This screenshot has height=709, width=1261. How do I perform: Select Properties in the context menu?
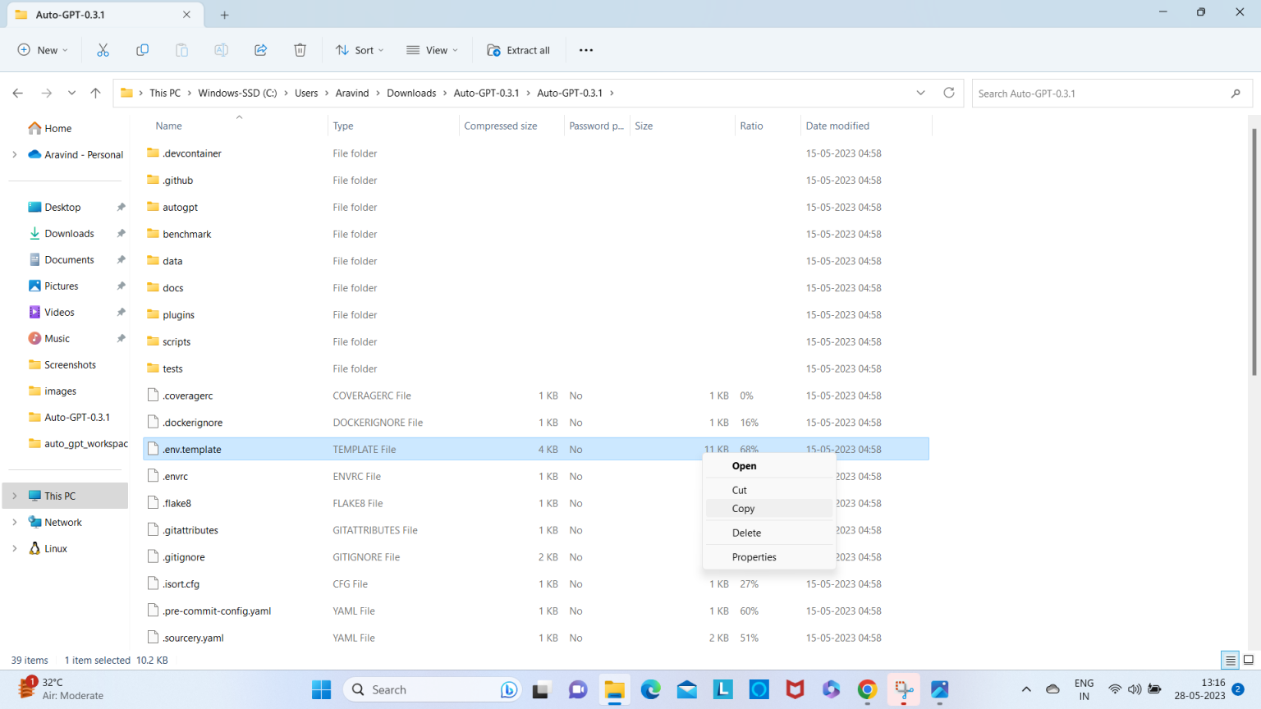pyautogui.click(x=754, y=557)
